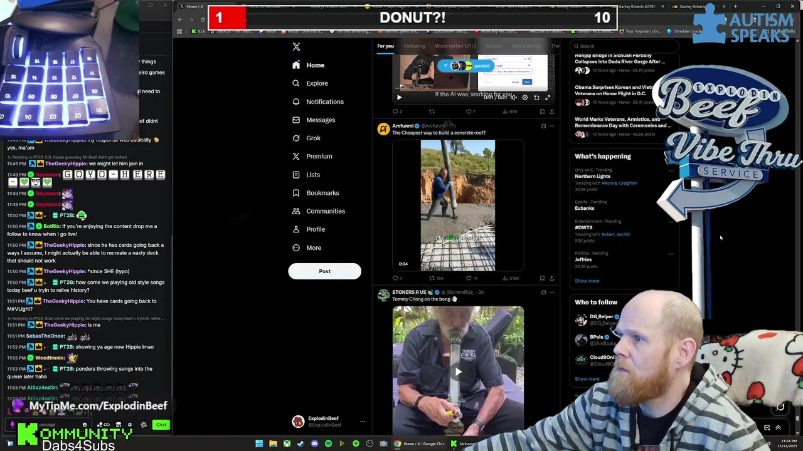Share the Arcfunmi concrete roof post
This screenshot has height=451, width=803.
(551, 278)
